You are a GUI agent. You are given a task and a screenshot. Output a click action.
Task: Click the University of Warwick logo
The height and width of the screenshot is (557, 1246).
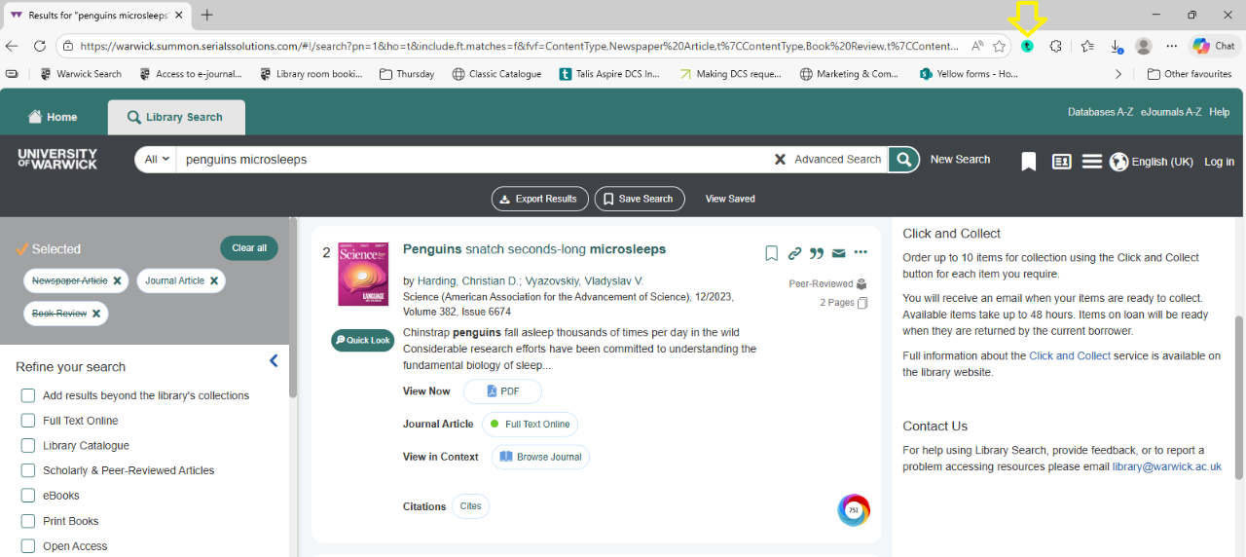tap(57, 159)
